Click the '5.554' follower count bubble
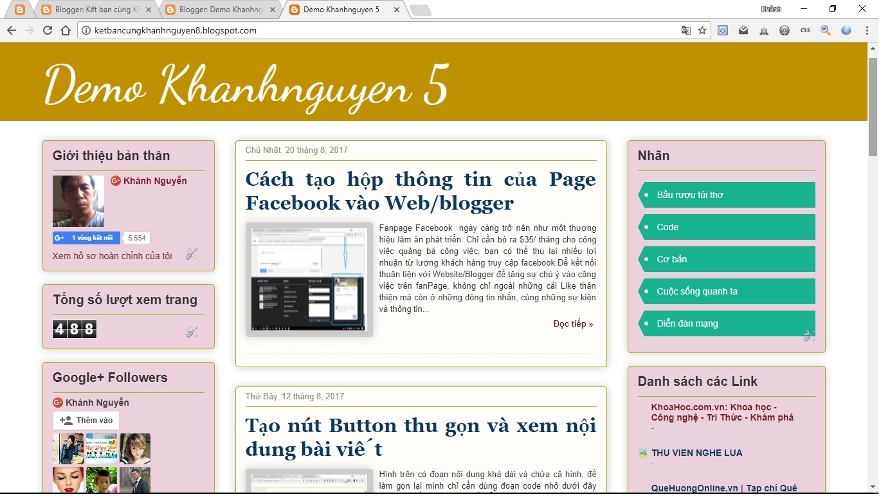 point(137,238)
